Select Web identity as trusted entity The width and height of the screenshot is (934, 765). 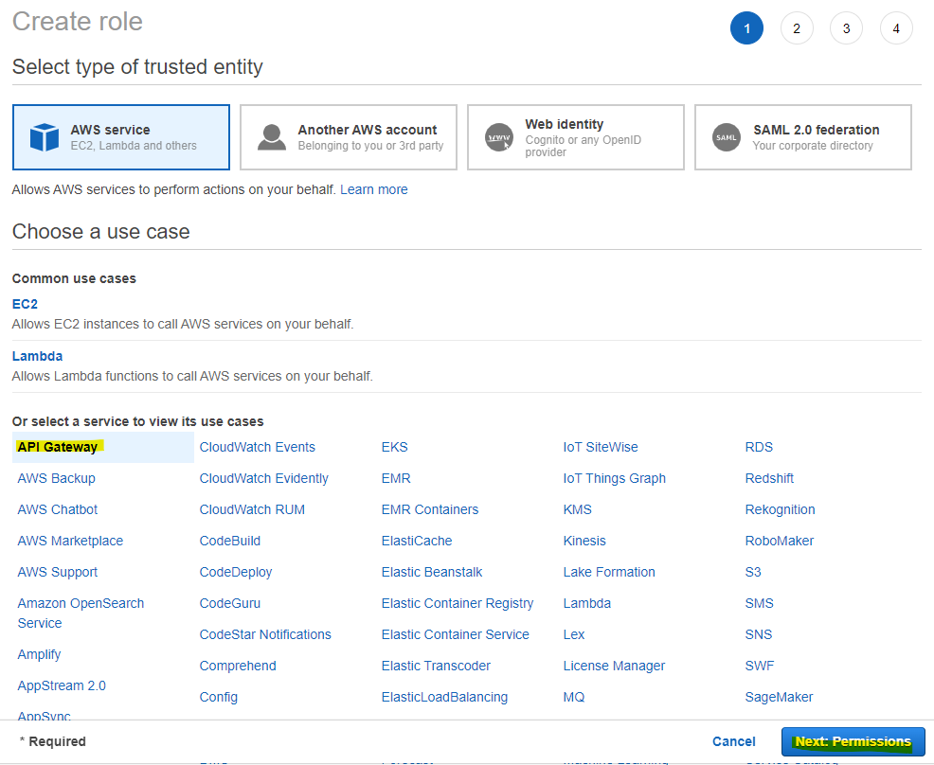575,136
